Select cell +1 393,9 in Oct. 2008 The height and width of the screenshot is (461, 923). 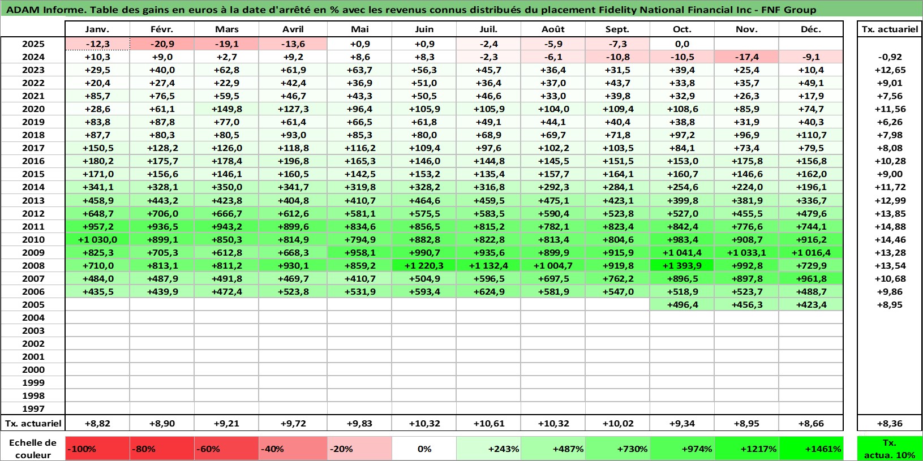click(x=682, y=265)
